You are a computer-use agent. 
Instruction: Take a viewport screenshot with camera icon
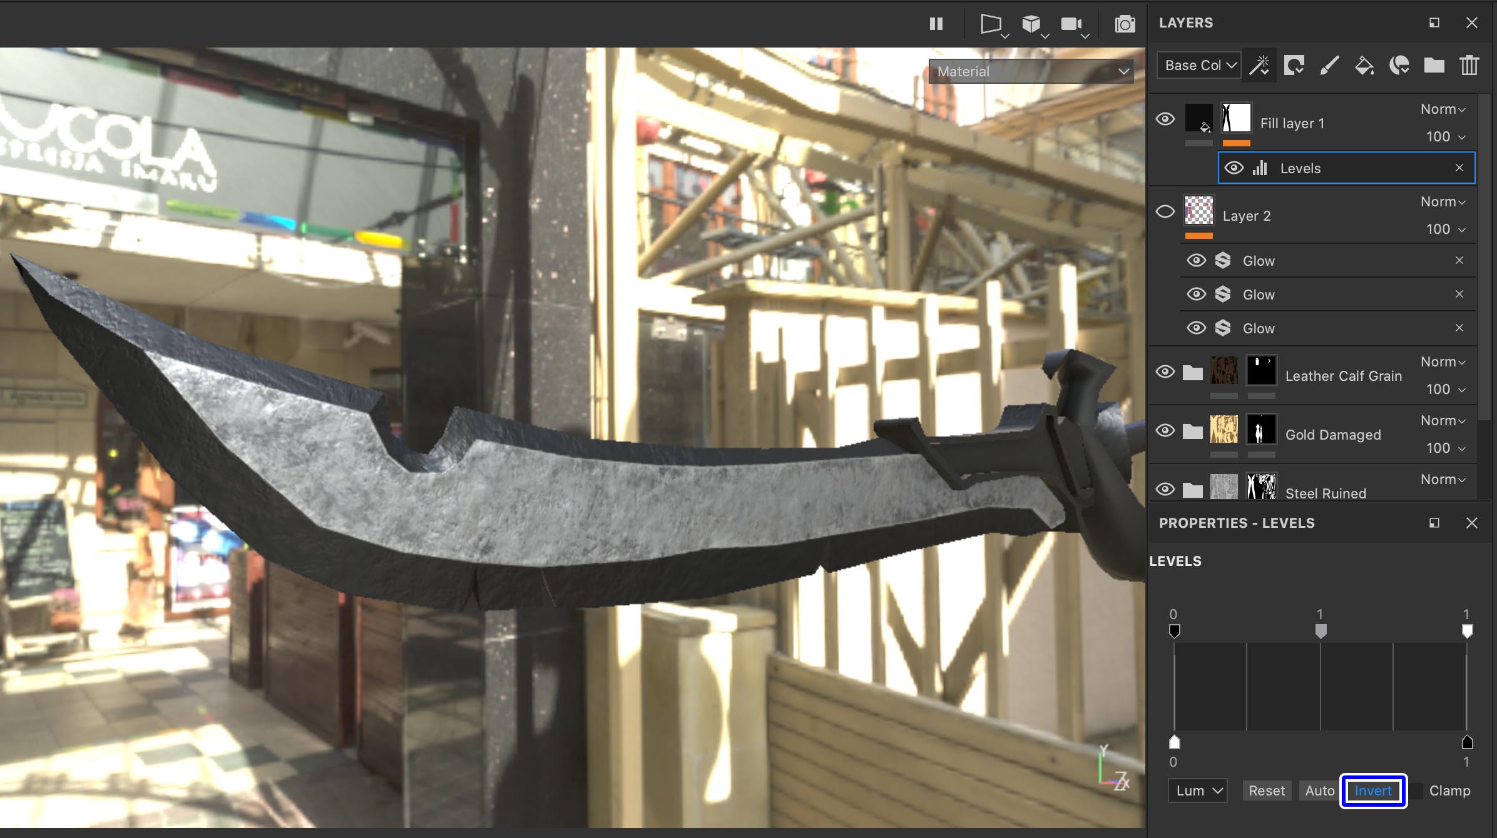[x=1123, y=24]
